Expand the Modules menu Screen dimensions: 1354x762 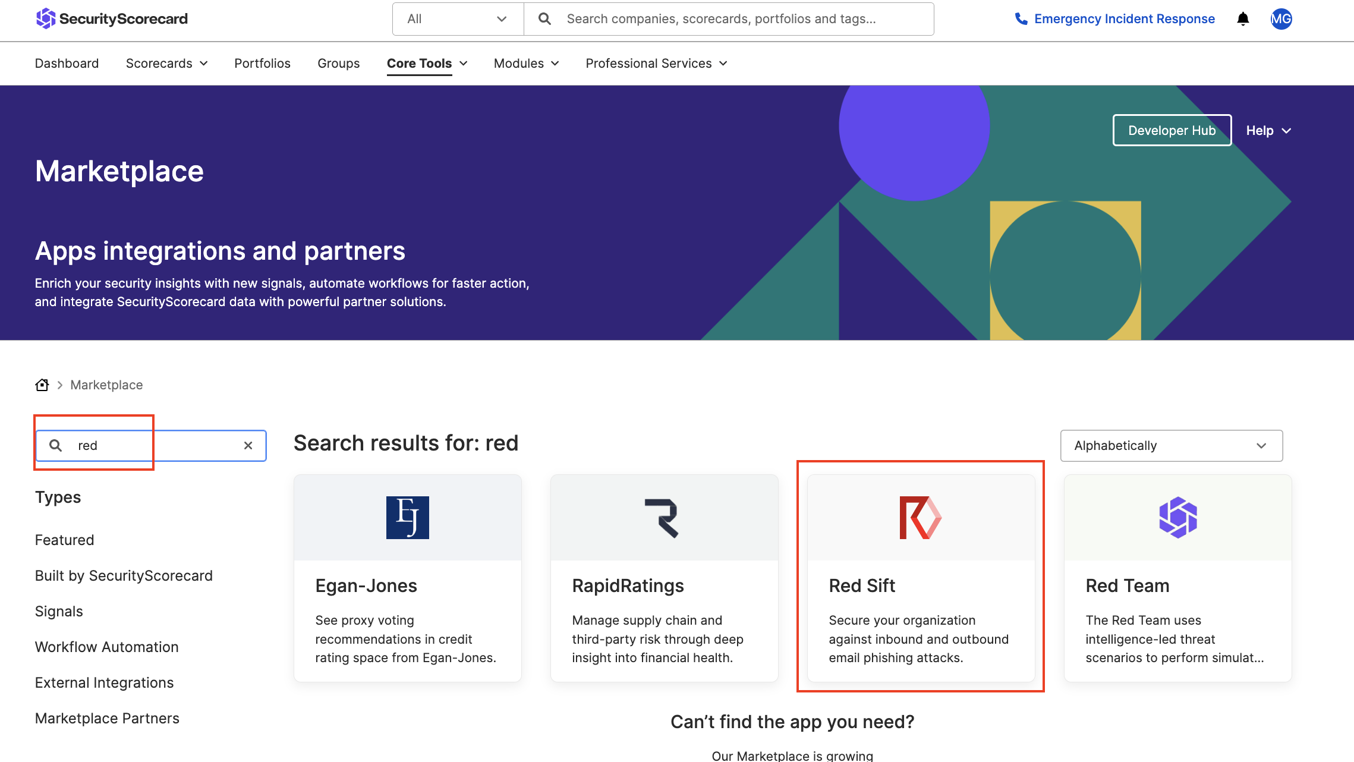[526, 64]
